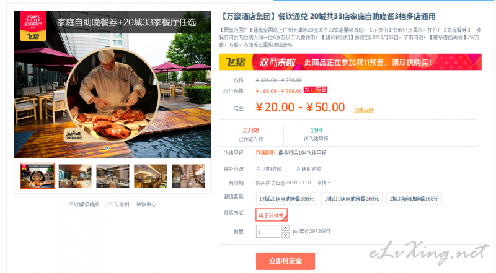Increase quantity with the up arrow

tap(285, 228)
